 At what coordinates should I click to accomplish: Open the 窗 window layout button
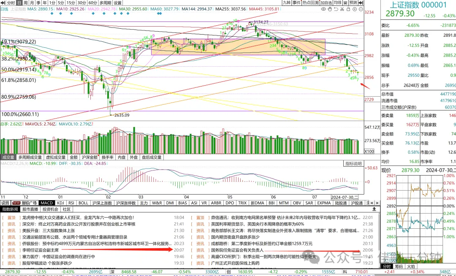click(x=345, y=3)
